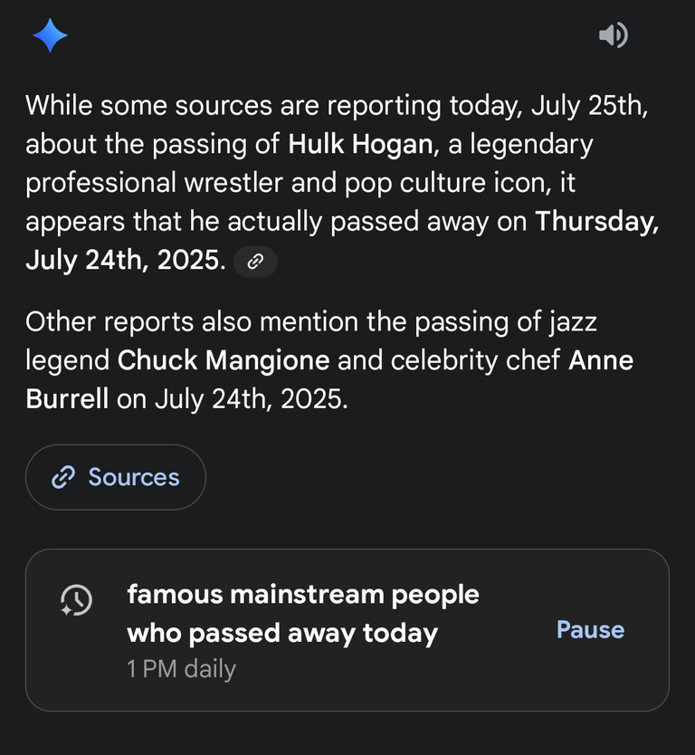Screen dimensions: 695x755
Task: Click the "July 25th" text in response
Action: pos(587,105)
